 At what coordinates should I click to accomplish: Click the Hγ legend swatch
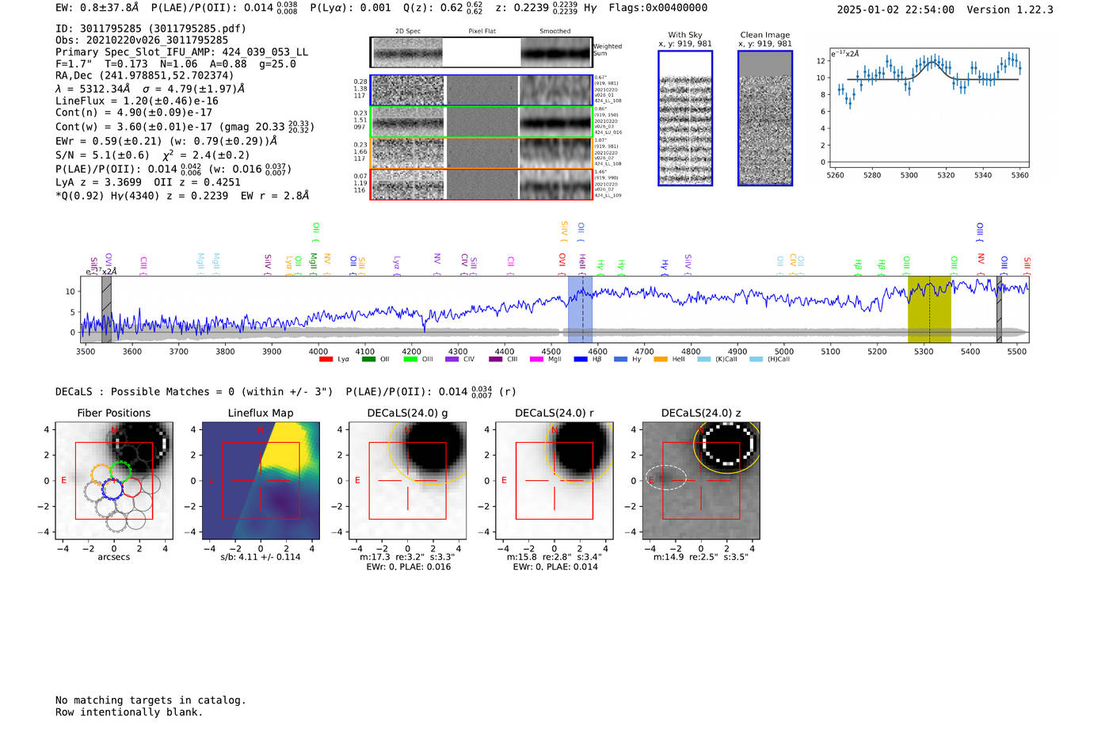[x=620, y=360]
